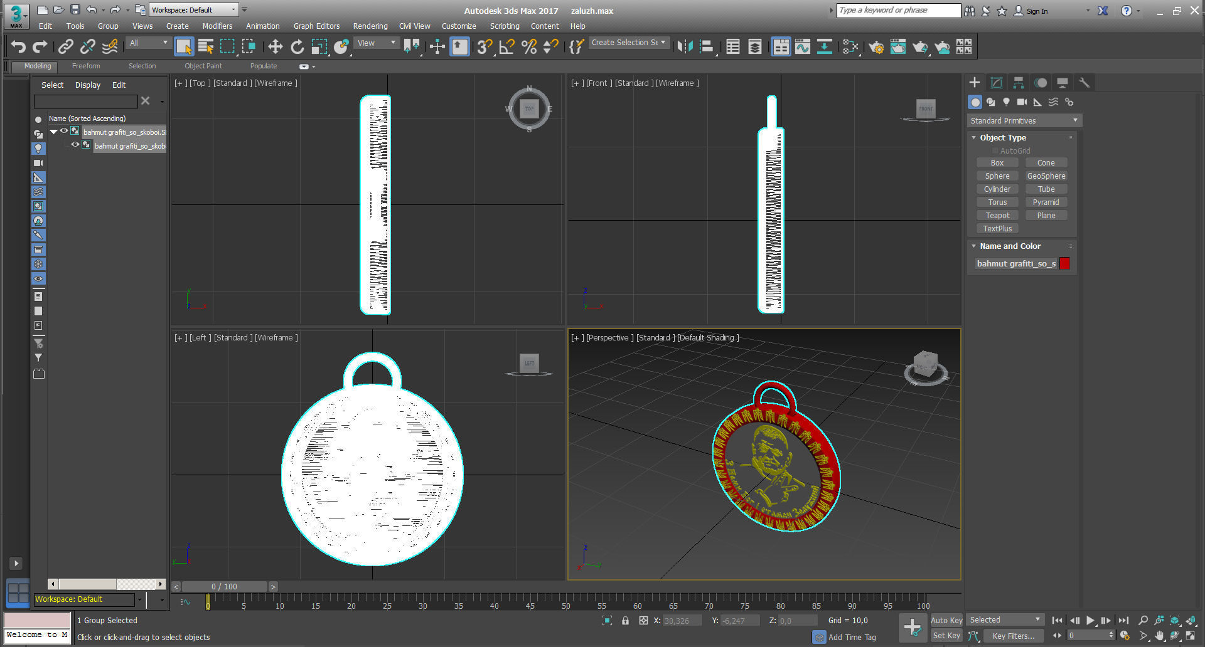Open the Modifiers menu
This screenshot has width=1205, height=647.
[x=217, y=26]
